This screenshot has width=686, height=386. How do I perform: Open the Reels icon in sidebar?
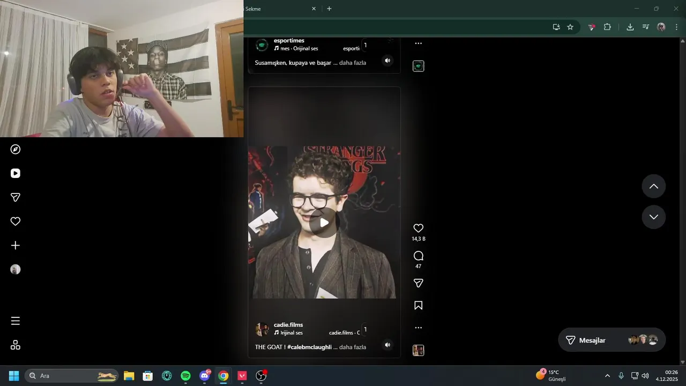coord(16,173)
